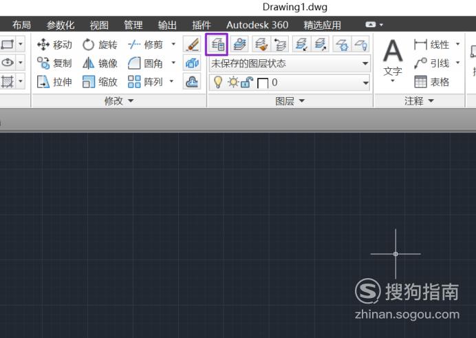Switch to the 参数化 ribbon tab
Image resolution: width=476 pixels, height=338 pixels.
click(61, 25)
